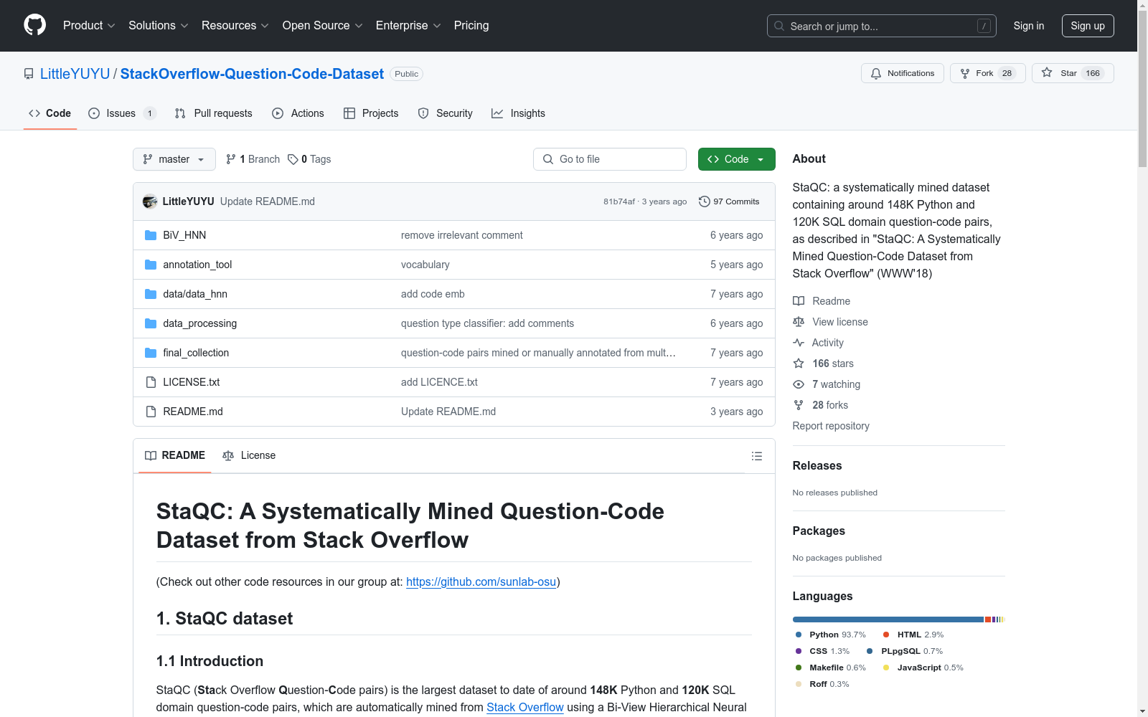Select the License tab
Image resolution: width=1148 pixels, height=717 pixels.
[x=249, y=456]
